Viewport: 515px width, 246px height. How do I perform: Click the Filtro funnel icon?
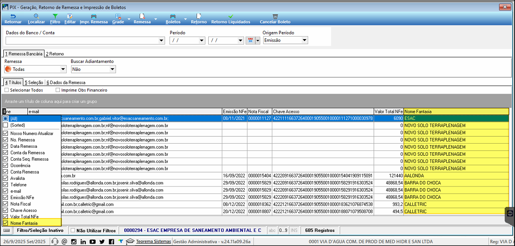pyautogui.click(x=55, y=16)
